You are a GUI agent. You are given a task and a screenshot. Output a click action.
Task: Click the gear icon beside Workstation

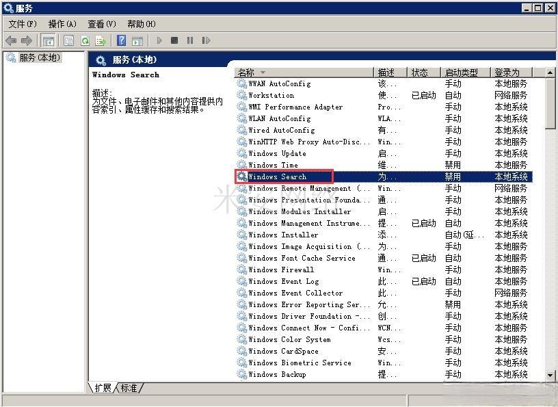click(242, 96)
